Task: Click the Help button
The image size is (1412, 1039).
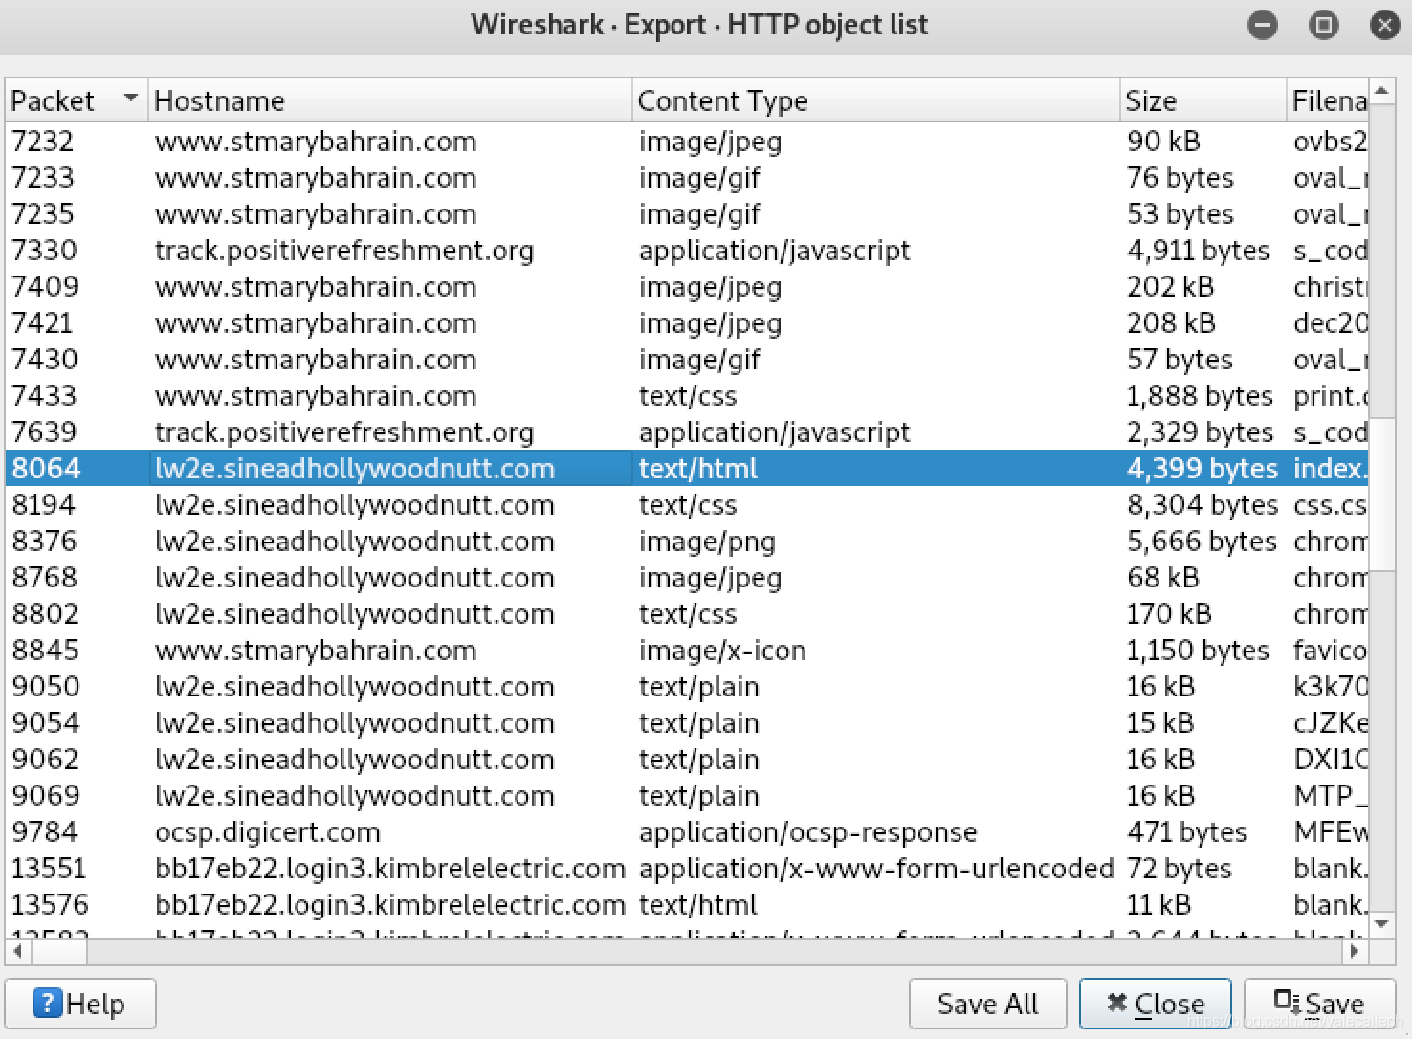Action: tap(80, 1004)
